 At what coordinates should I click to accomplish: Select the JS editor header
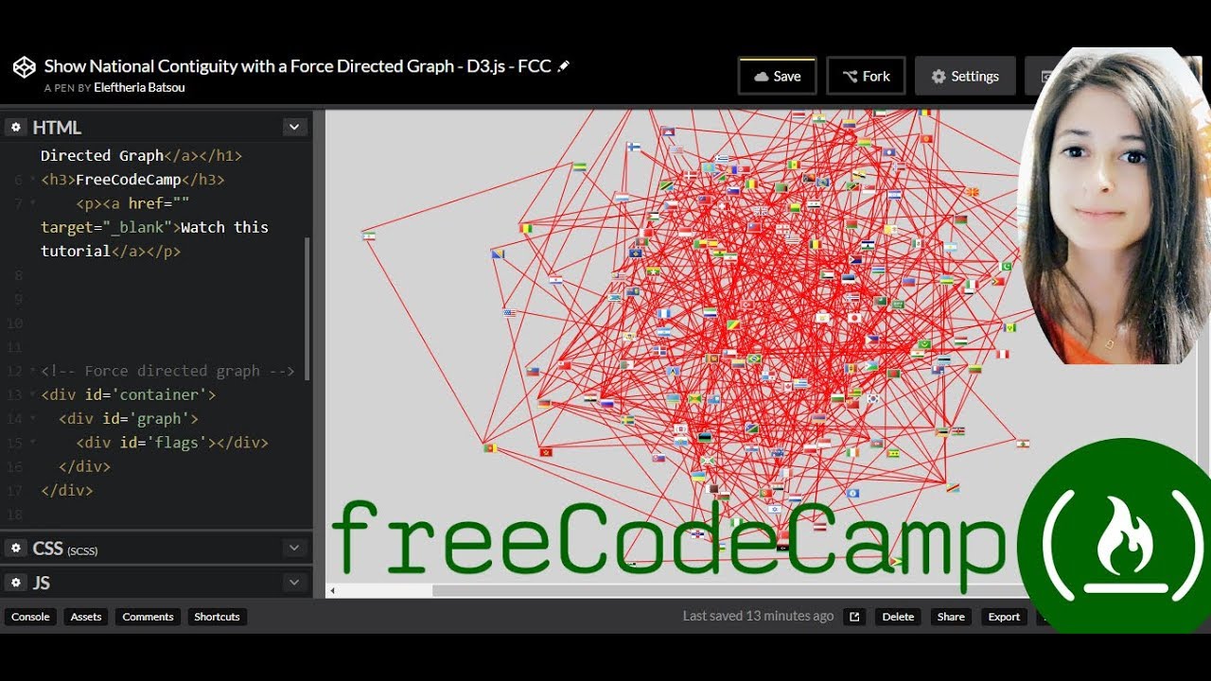[x=42, y=583]
